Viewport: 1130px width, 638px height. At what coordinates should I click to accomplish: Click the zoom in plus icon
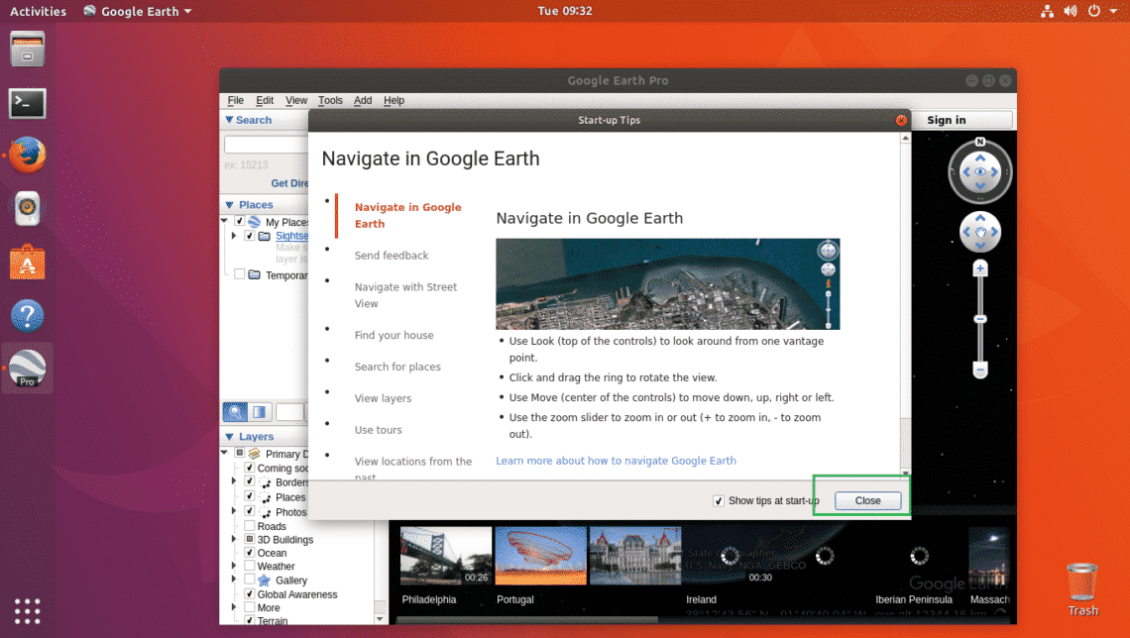click(x=980, y=268)
